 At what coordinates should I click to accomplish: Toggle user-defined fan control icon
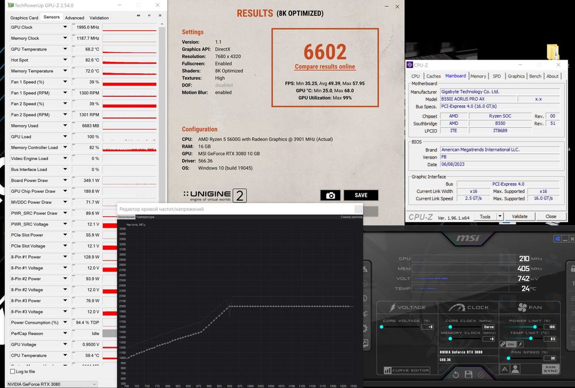(515, 369)
